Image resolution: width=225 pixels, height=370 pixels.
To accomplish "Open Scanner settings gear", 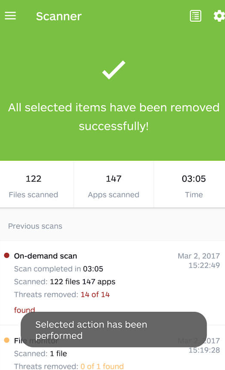I will click(x=219, y=16).
